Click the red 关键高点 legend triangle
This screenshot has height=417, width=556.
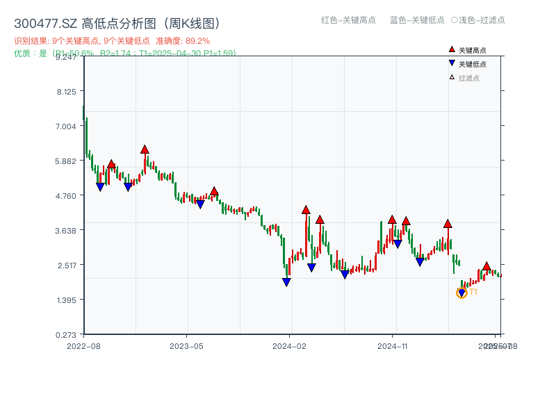point(452,50)
